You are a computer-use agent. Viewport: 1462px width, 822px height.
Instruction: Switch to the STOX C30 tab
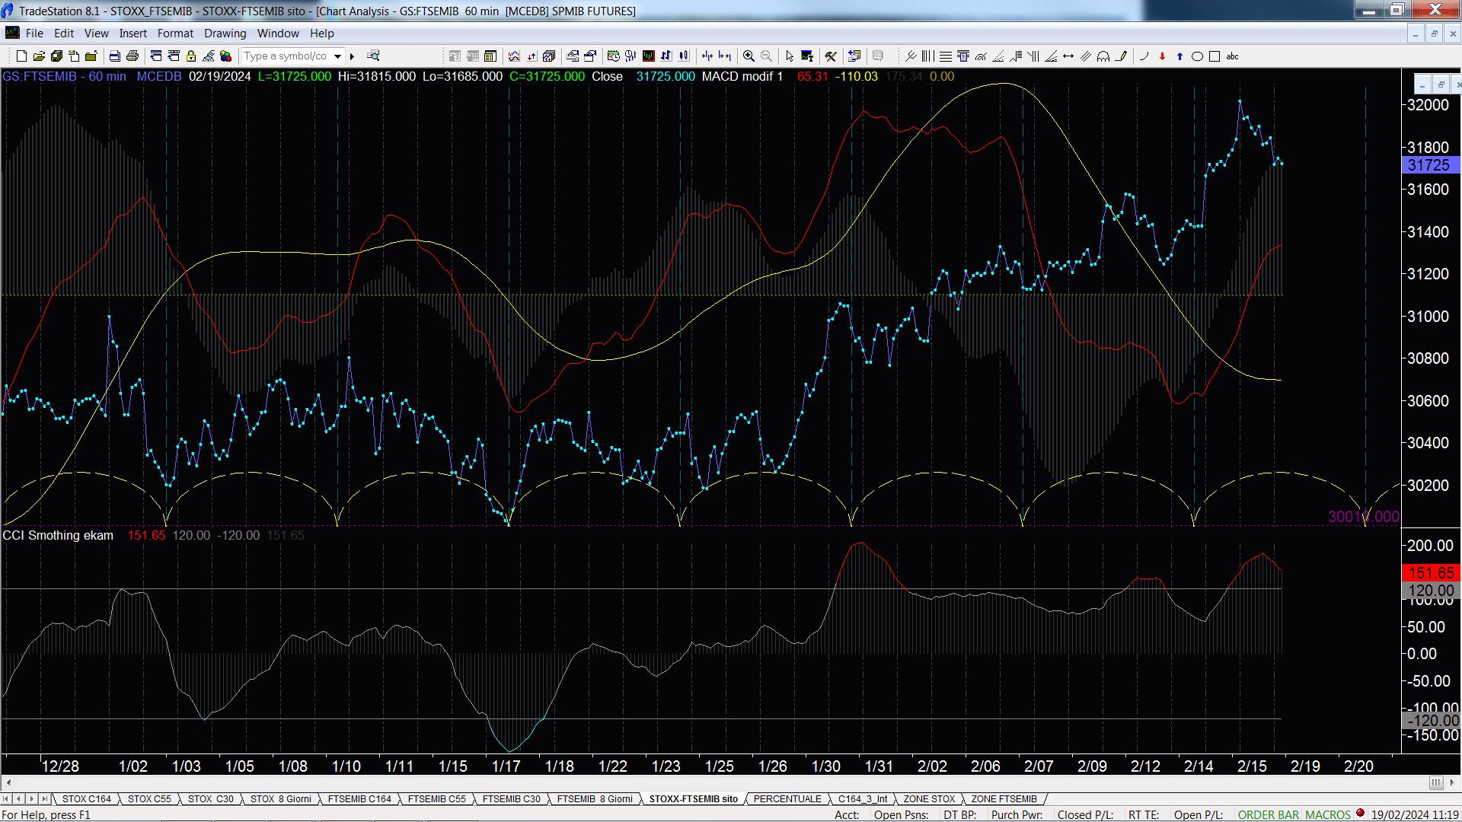tap(211, 799)
